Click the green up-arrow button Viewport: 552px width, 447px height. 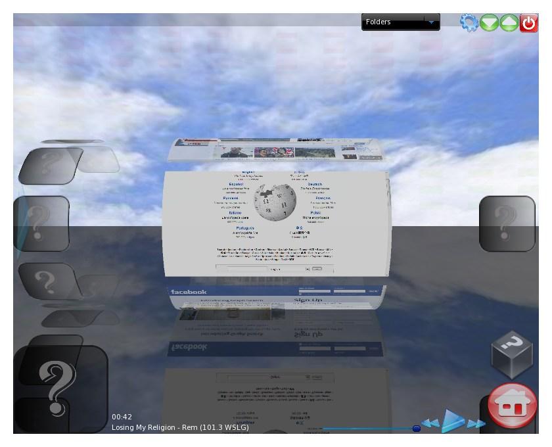[509, 22]
